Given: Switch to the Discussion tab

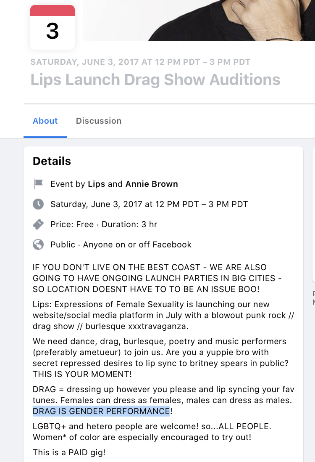Looking at the screenshot, I should coord(99,121).
